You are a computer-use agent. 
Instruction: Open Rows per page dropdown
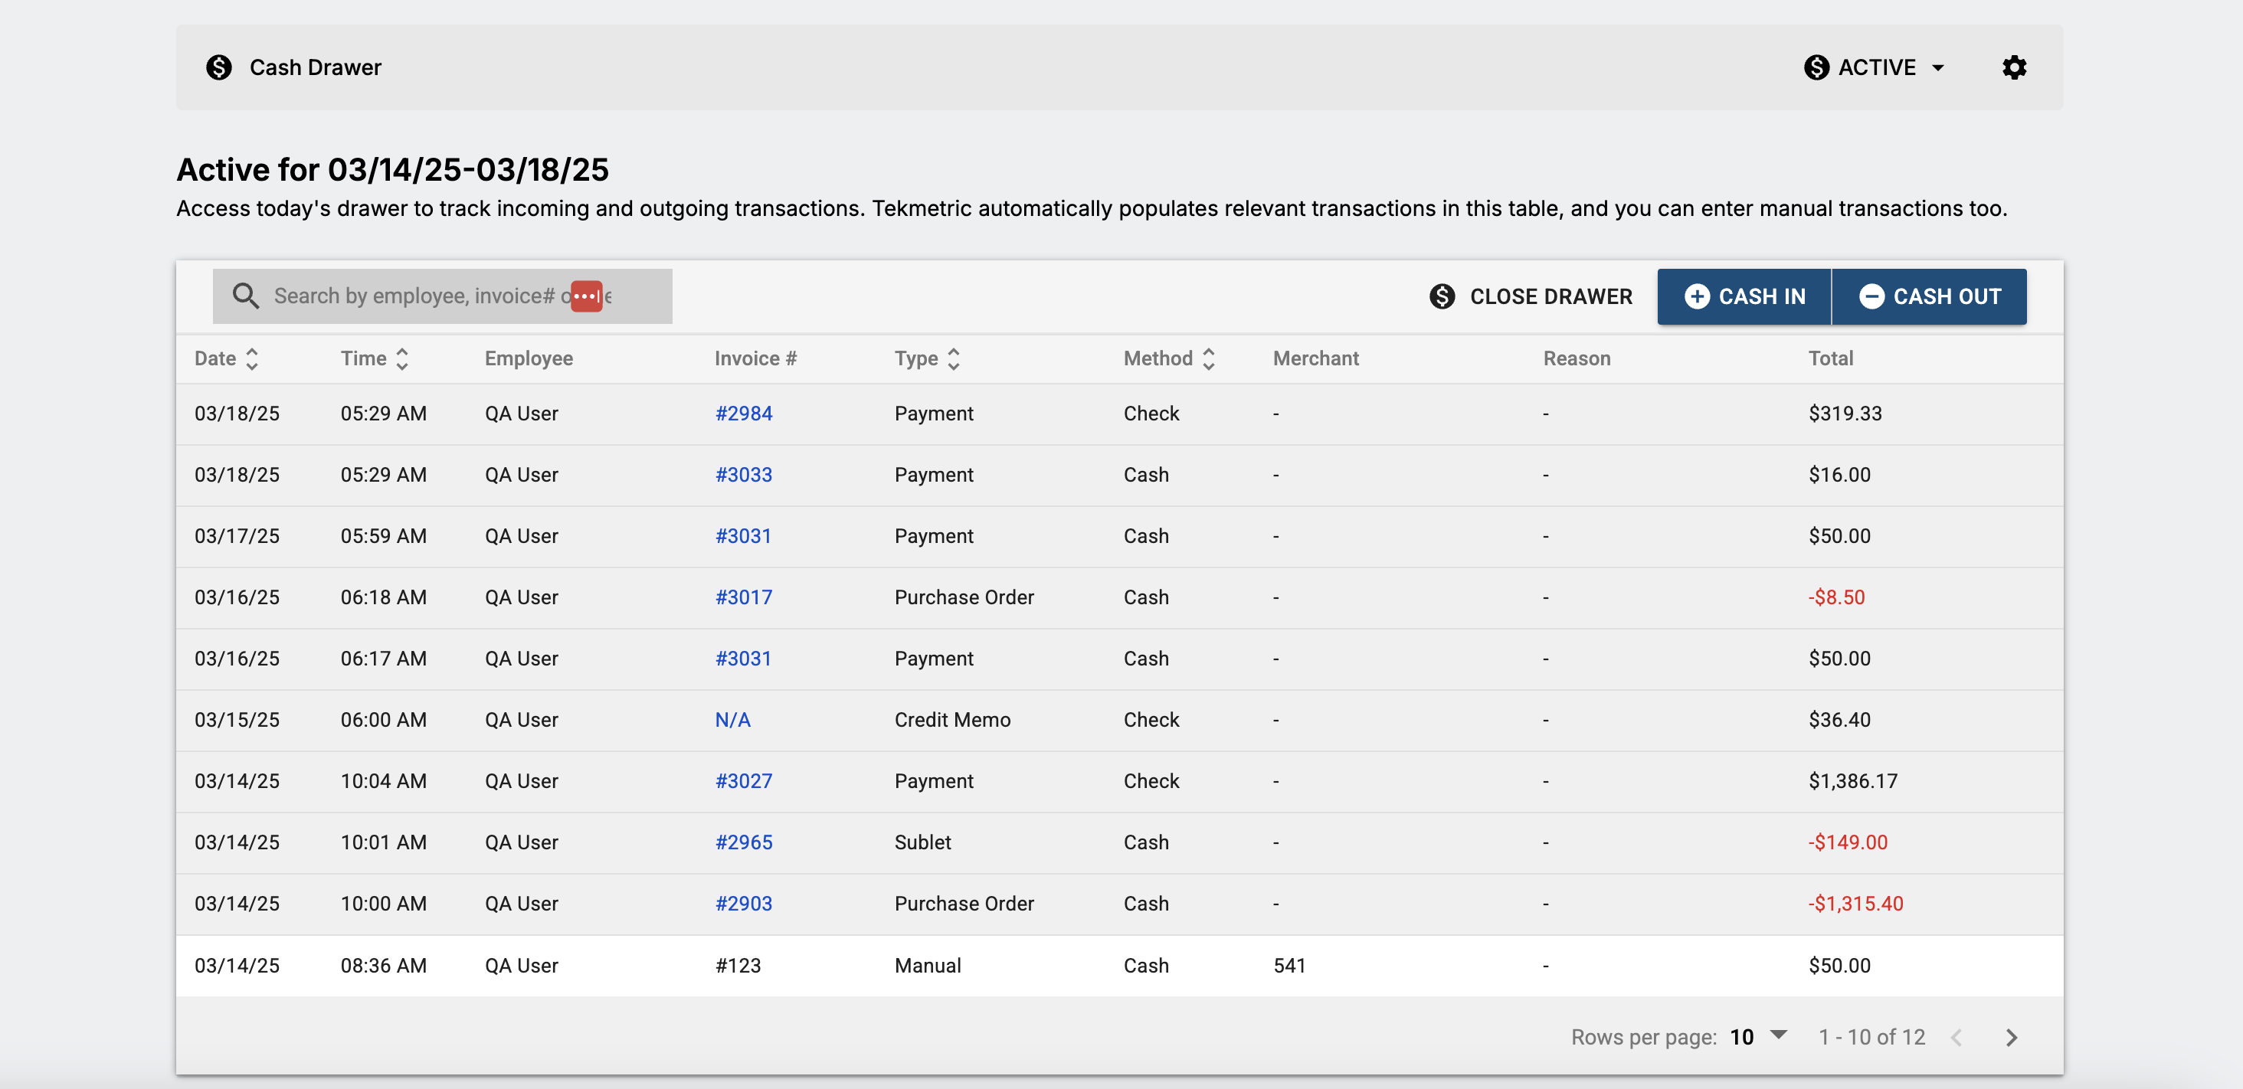click(1759, 1037)
